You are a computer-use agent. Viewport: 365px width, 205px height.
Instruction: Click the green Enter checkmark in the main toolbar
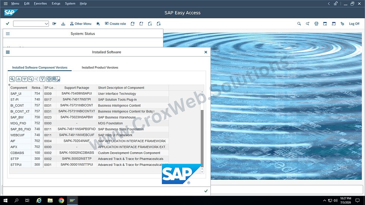pos(7,23)
